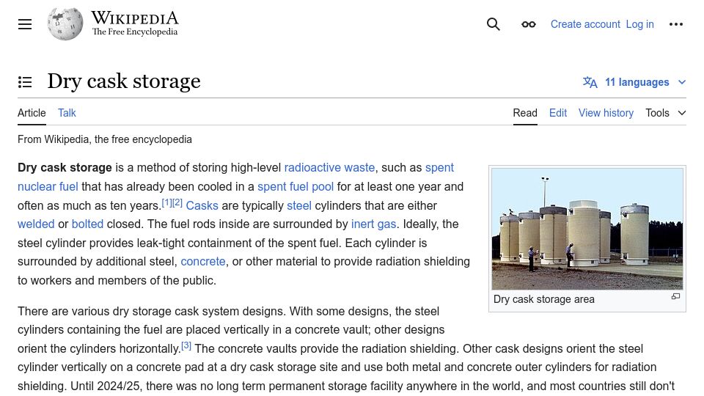Screen dimensions: 704x396
Task: Select the Edit tab
Action: 558,113
